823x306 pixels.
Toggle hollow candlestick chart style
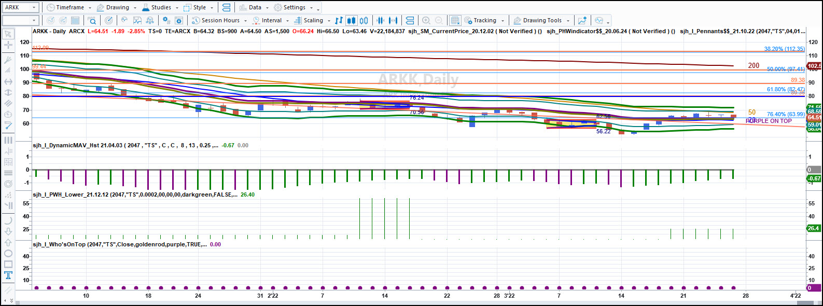point(364,21)
